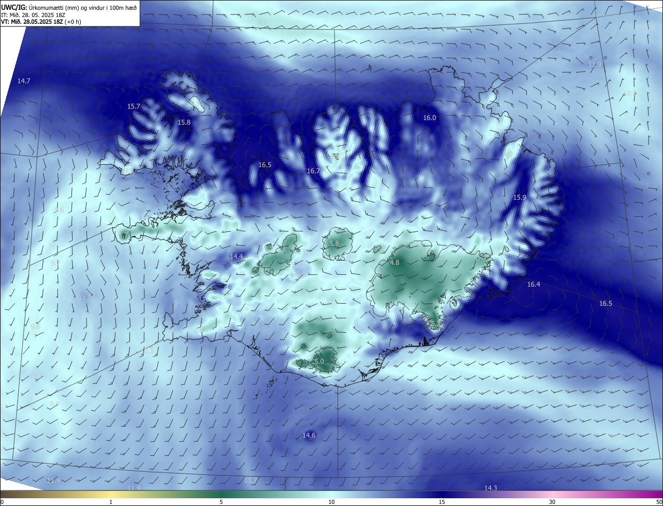Click the color scale tick label 0
Screen dimensions: 663x506
tap(2, 502)
